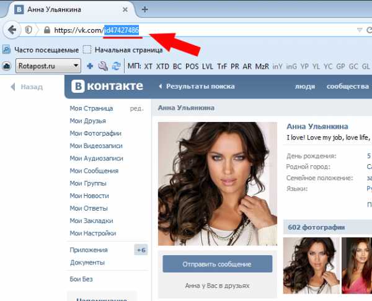Click the +6 applications counter badge
This screenshot has width=372, height=301.
tap(141, 250)
